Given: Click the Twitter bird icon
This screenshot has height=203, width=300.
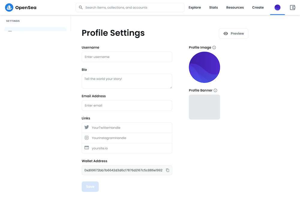Looking at the screenshot, I should (87, 127).
